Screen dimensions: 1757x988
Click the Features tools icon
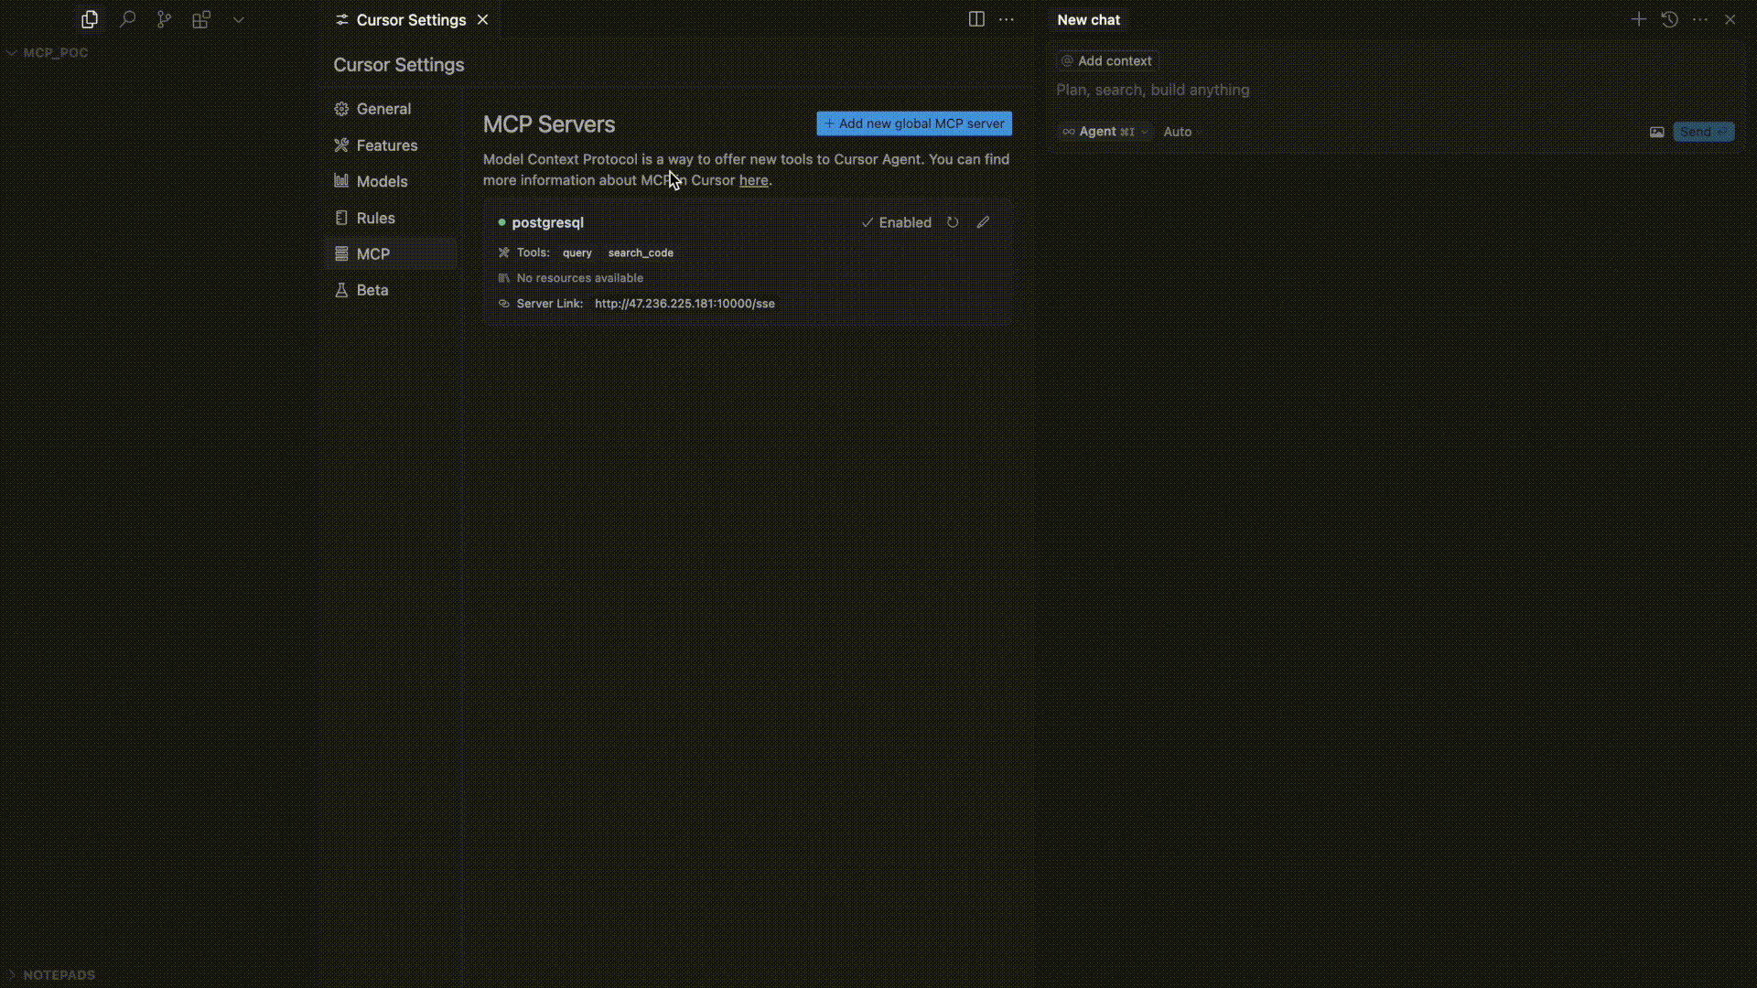(x=341, y=145)
